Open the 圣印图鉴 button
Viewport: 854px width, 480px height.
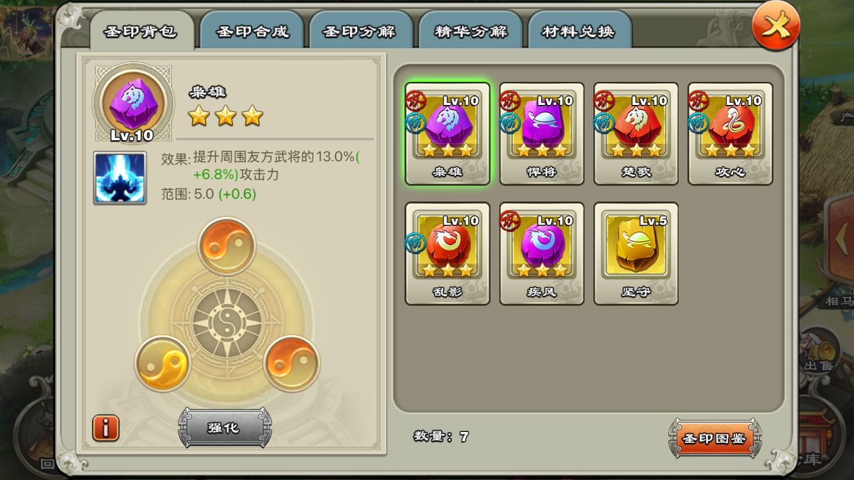[714, 439]
